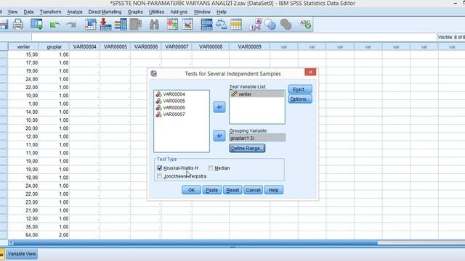Click the Insert variable icon
Screen dimensions: 465x261
pyautogui.click(x=187, y=24)
